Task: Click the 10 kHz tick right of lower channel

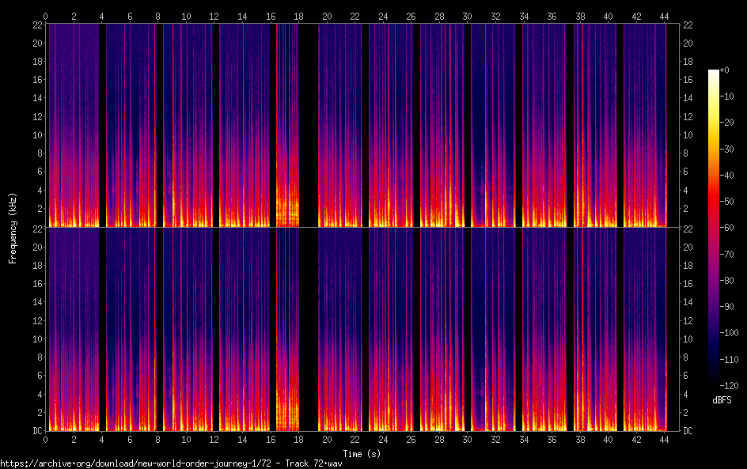Action: point(688,339)
